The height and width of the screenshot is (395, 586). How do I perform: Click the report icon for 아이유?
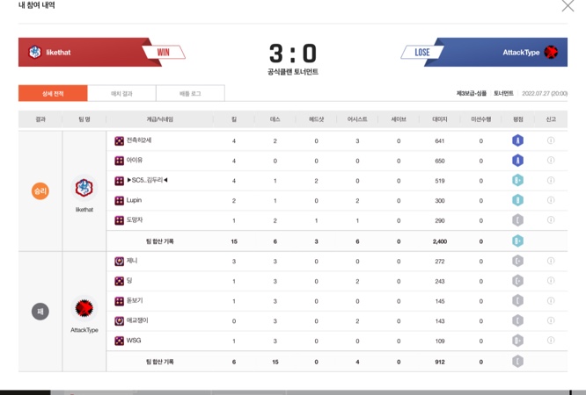pos(551,161)
